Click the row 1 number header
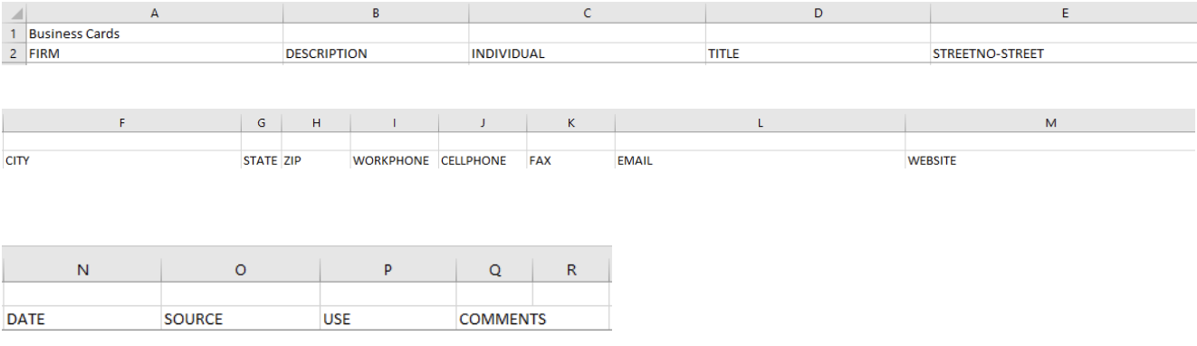1197x346 pixels. pos(14,34)
